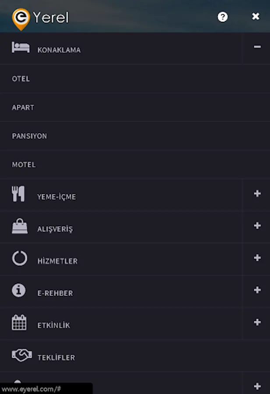
Task: Click the bed icon for Konaklama
Action: coord(21,47)
